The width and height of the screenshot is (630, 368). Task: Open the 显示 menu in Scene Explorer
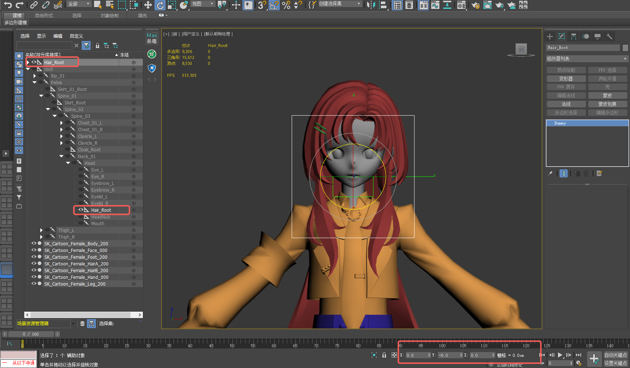[x=41, y=36]
